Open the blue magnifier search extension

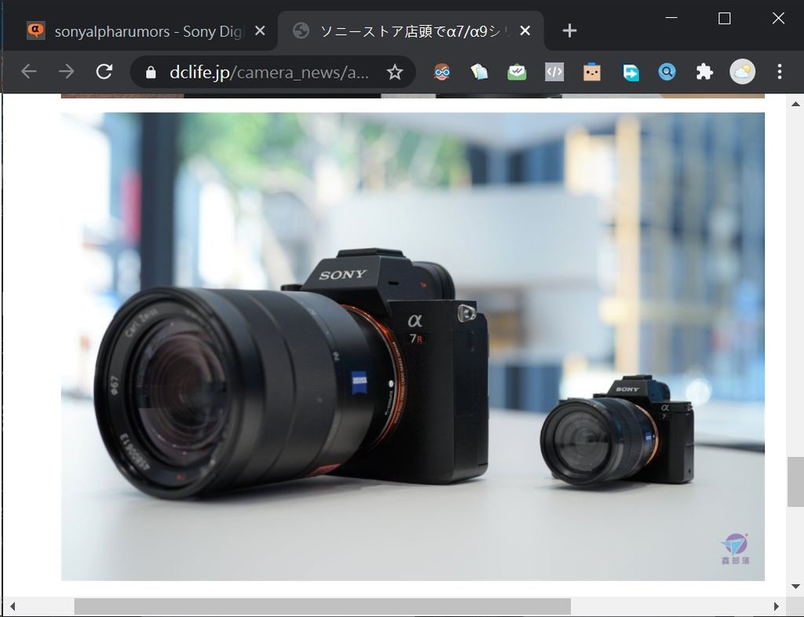point(667,71)
